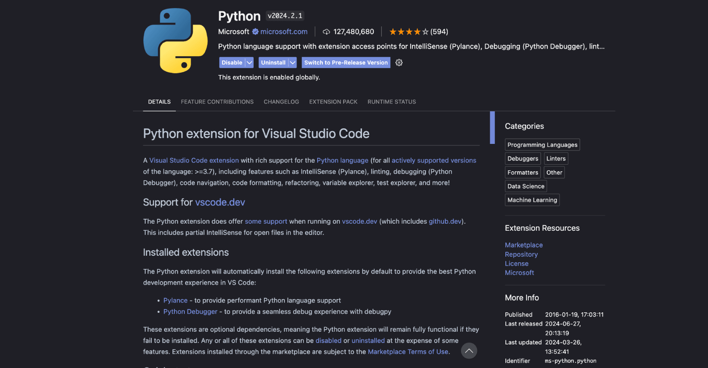This screenshot has height=368, width=708.
Task: Expand the Uninstall dropdown arrow
Action: [292, 63]
